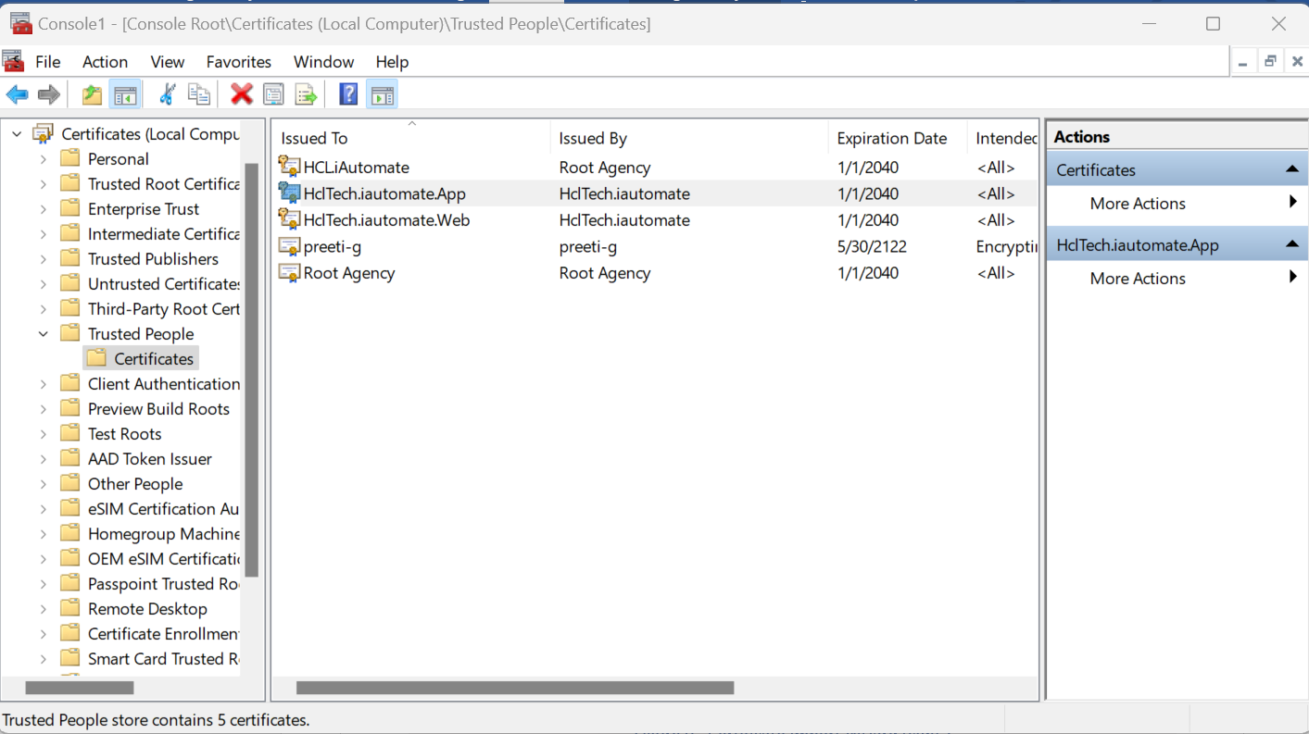Click the Encrypting intended purpose cell for preeti-g
The width and height of the screenshot is (1309, 734).
(1006, 247)
